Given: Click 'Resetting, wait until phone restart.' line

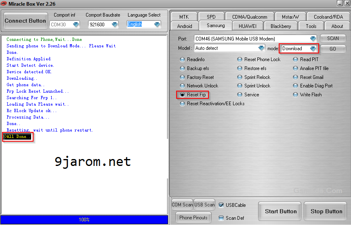Looking at the screenshot, I should pyautogui.click(x=50, y=130).
